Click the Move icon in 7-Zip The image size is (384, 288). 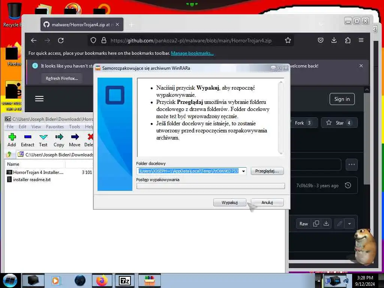(75, 140)
